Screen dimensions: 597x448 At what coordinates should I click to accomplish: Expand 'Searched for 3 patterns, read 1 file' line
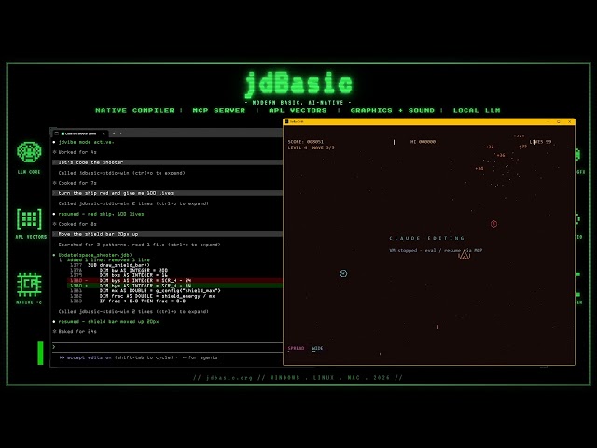pos(139,245)
